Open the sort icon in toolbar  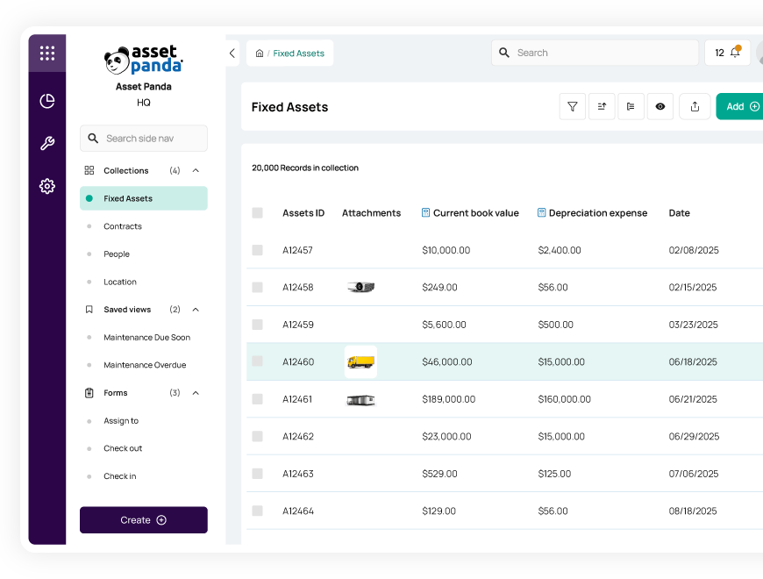tap(602, 106)
